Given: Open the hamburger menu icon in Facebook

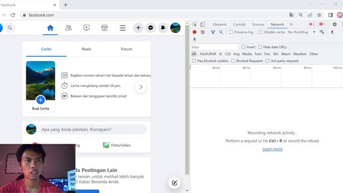Looking at the screenshot, I should 123,28.
